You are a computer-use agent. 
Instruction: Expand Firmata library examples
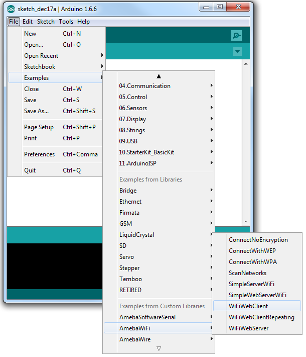tap(159, 213)
